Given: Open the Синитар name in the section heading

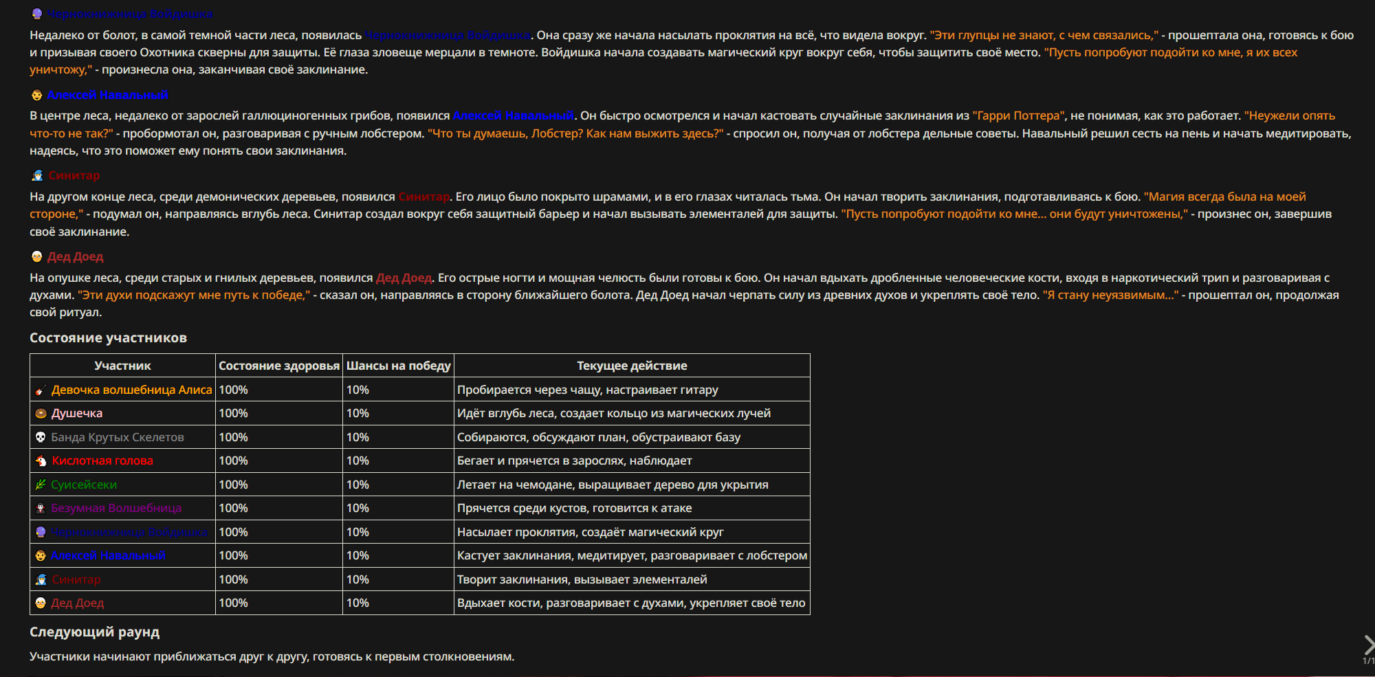Looking at the screenshot, I should pos(74,176).
